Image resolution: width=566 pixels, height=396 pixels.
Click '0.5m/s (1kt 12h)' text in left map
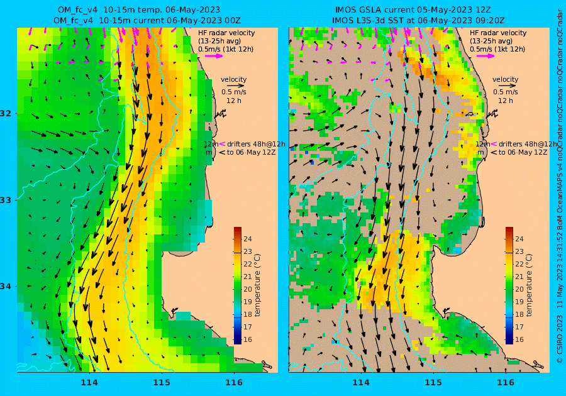click(226, 50)
